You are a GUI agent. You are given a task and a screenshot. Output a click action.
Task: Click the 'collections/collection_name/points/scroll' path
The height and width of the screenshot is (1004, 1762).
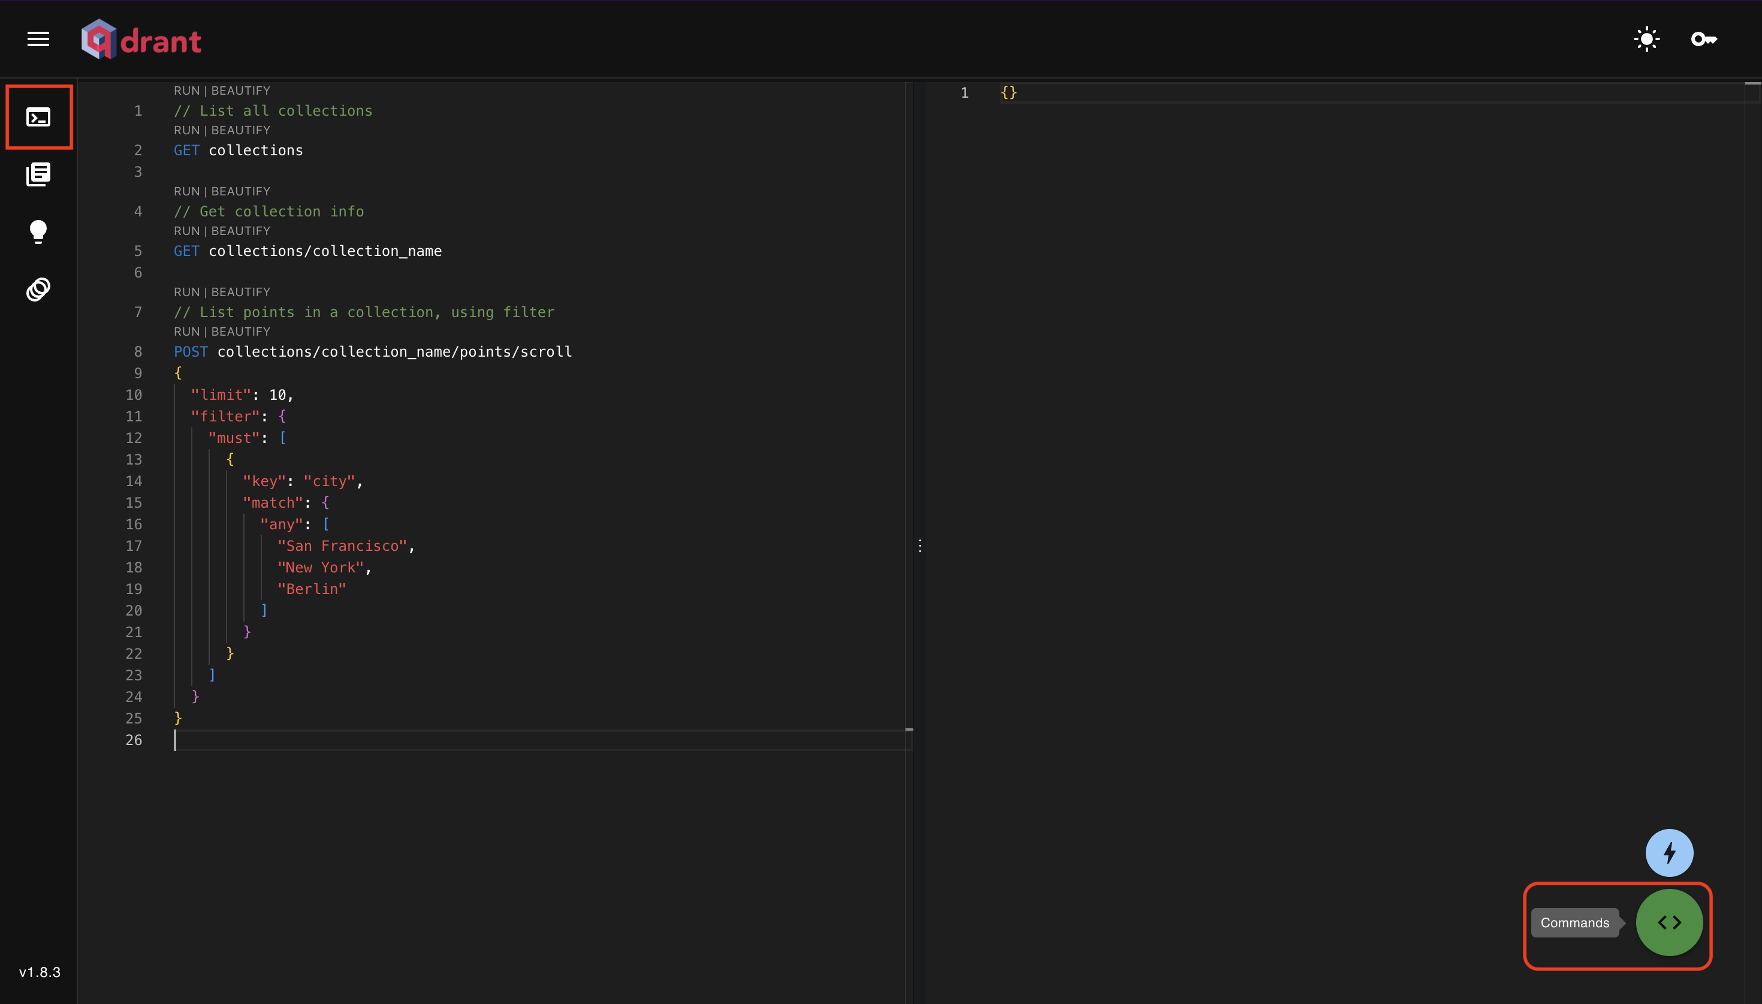pyautogui.click(x=395, y=352)
